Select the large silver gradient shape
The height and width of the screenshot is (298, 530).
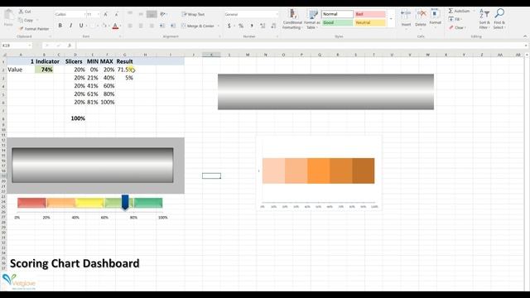(x=325, y=92)
